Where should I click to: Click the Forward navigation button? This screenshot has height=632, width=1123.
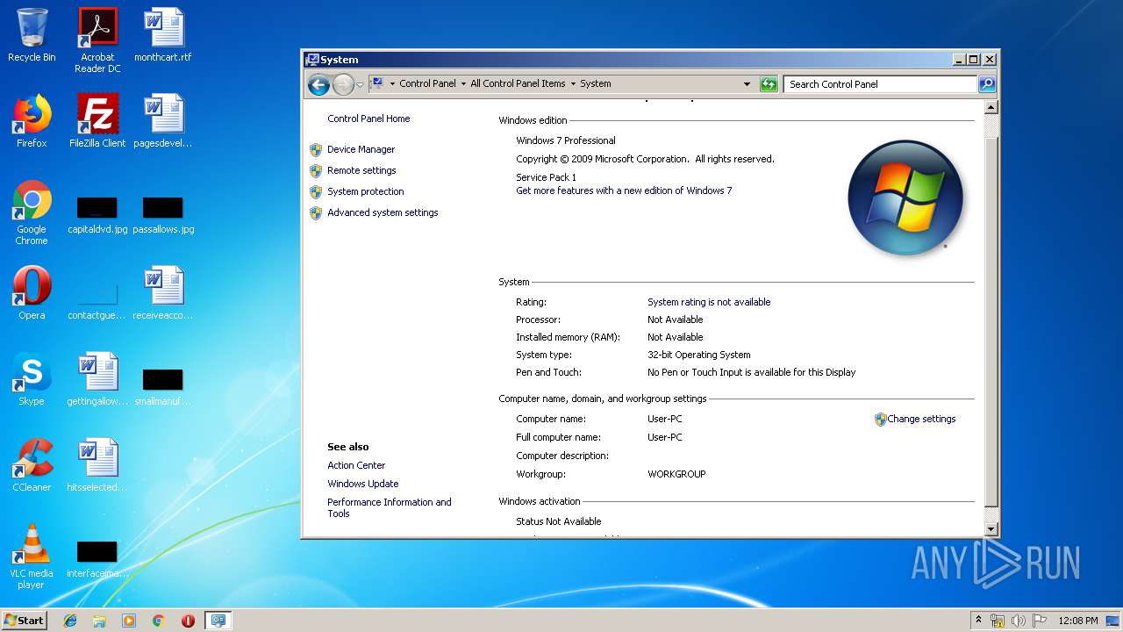[342, 84]
